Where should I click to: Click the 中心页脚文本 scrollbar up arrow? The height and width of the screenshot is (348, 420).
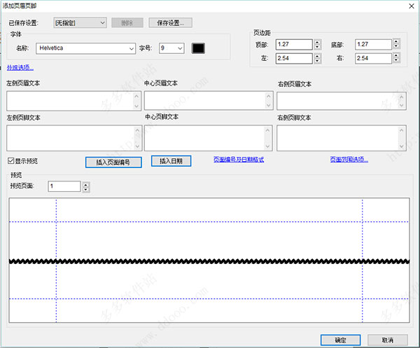click(267, 130)
